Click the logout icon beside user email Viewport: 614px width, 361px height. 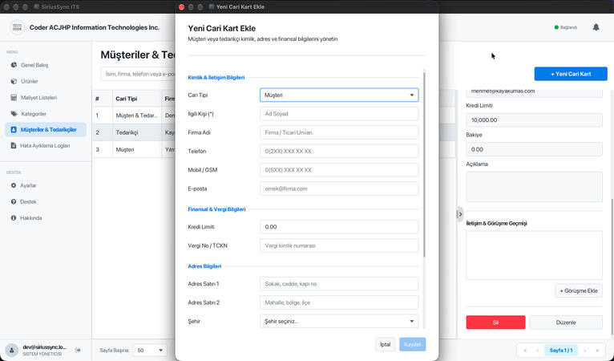[78, 350]
